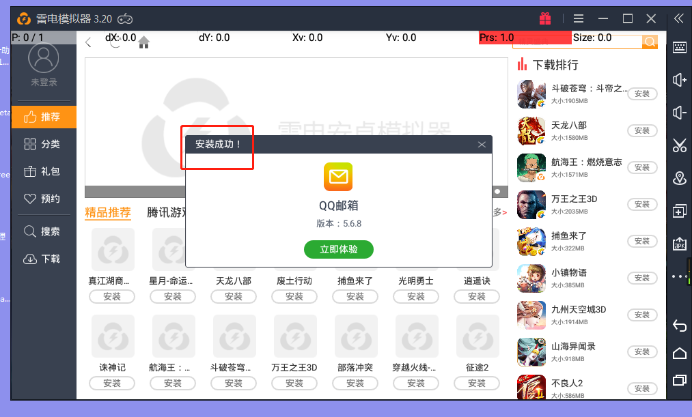Screen dimensions: 692x417
Task: Open 天龙八部 icon in download ranking
Action: pos(531,131)
